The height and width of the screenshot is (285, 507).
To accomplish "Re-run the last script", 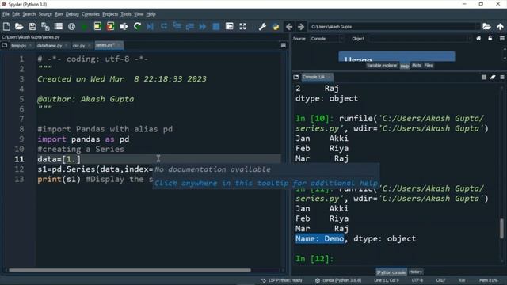I will pyautogui.click(x=137, y=26).
